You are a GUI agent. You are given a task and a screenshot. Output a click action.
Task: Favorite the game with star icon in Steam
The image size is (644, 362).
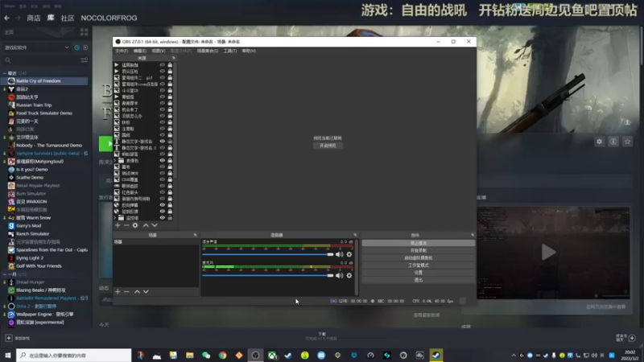click(x=627, y=142)
